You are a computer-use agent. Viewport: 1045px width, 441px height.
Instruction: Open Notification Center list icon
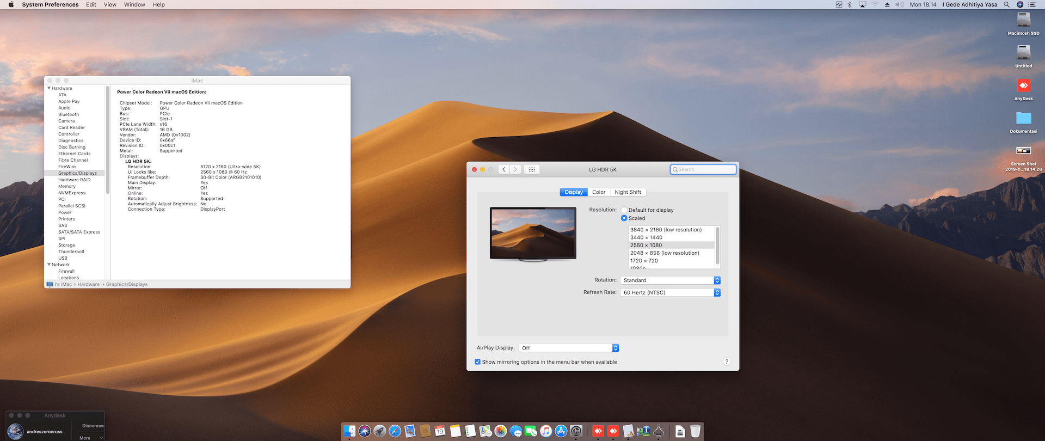tap(1032, 4)
